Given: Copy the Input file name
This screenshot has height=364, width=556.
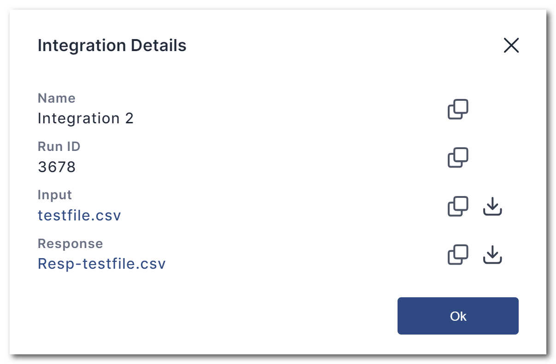Looking at the screenshot, I should pyautogui.click(x=458, y=207).
